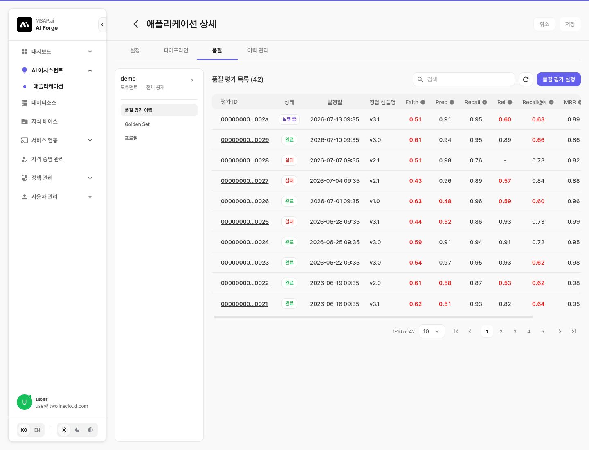Screen dimensions: 589x450
Task: Select the 품질 tab
Action: click(x=217, y=50)
